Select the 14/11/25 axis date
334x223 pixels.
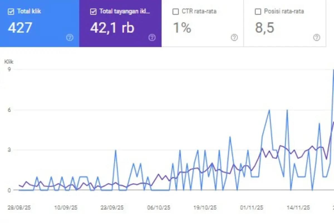pyautogui.click(x=298, y=208)
